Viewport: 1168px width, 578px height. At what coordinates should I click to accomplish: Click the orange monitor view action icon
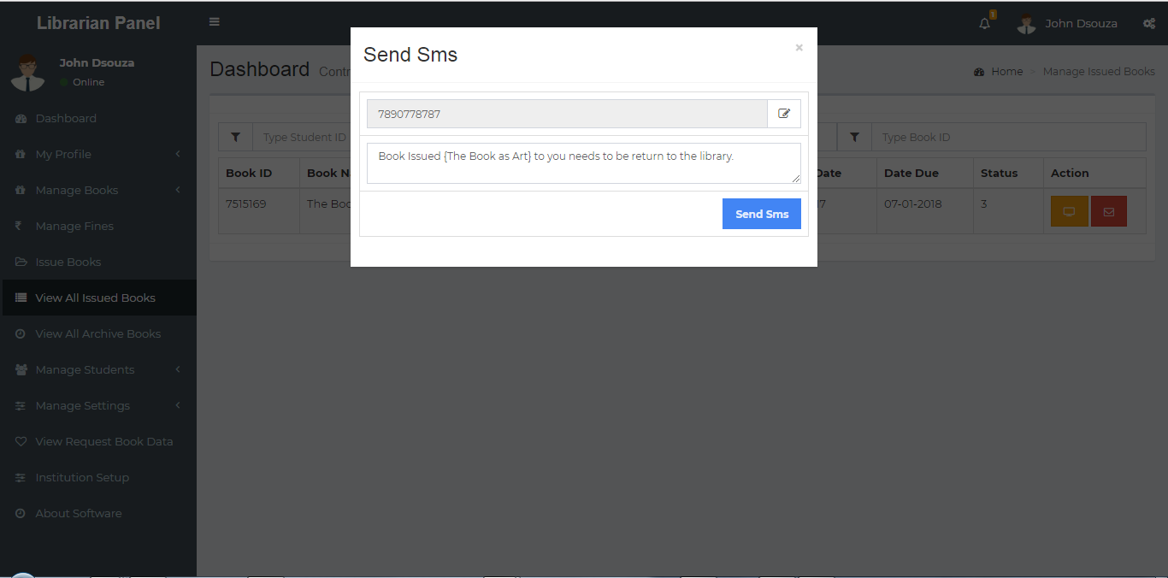tap(1069, 211)
